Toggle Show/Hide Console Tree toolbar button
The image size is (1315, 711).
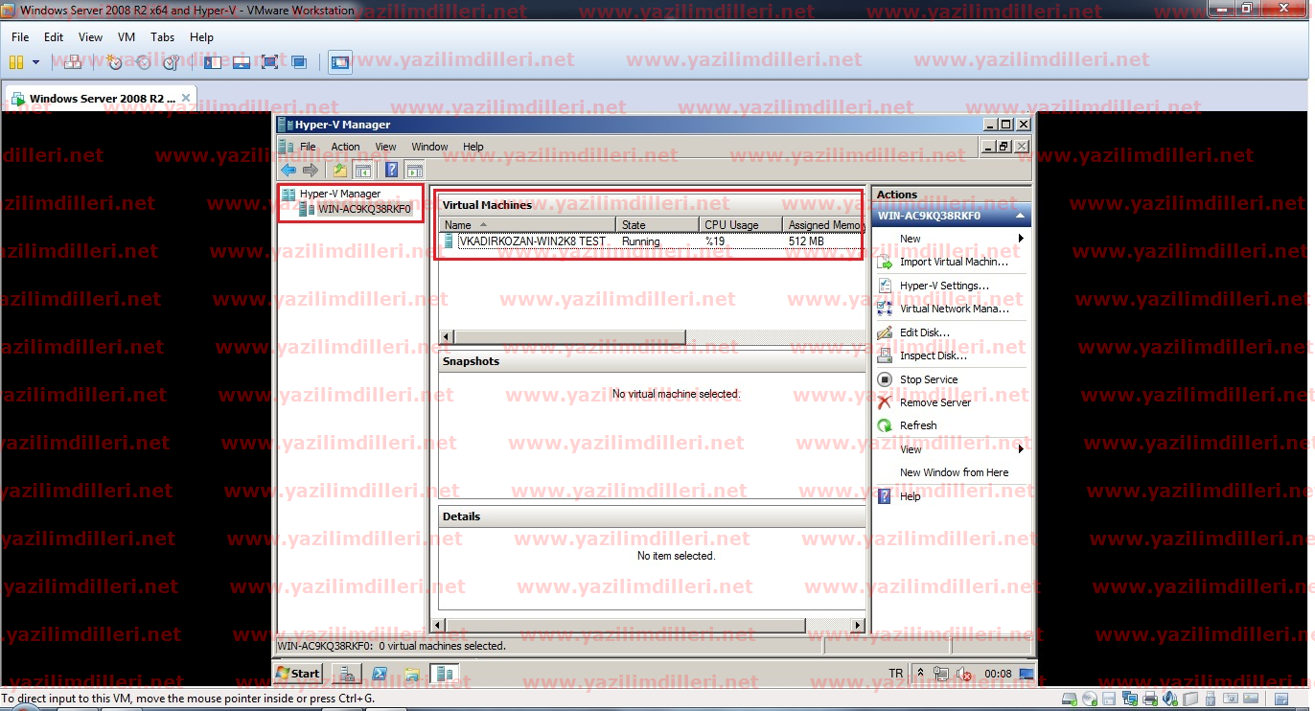(x=363, y=171)
